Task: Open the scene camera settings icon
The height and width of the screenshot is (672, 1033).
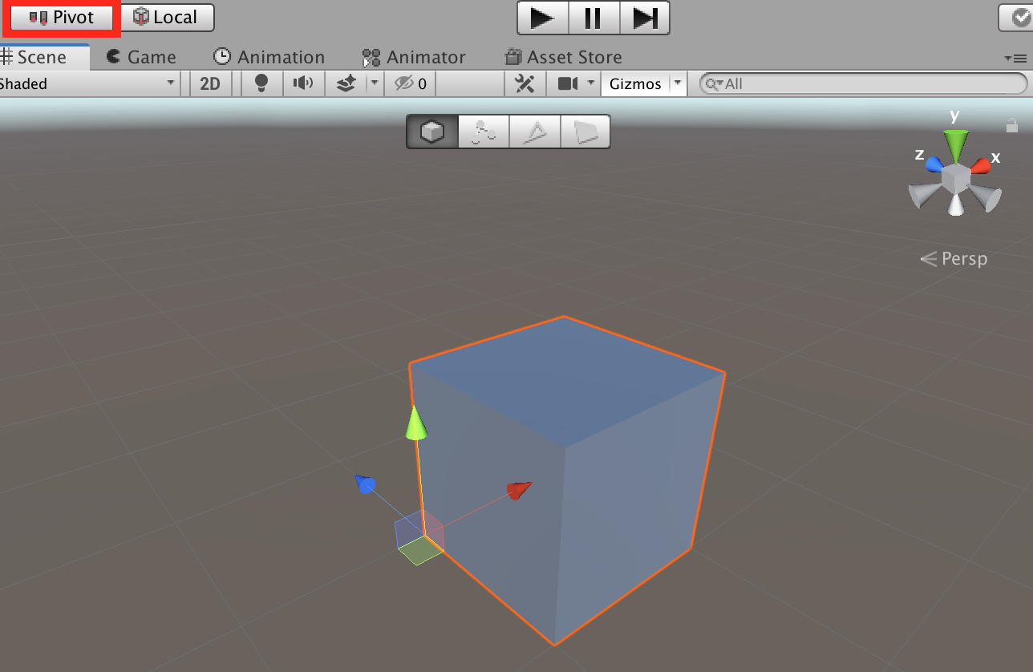Action: click(568, 83)
